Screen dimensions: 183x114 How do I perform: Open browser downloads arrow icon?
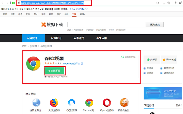[x=176, y=3]
